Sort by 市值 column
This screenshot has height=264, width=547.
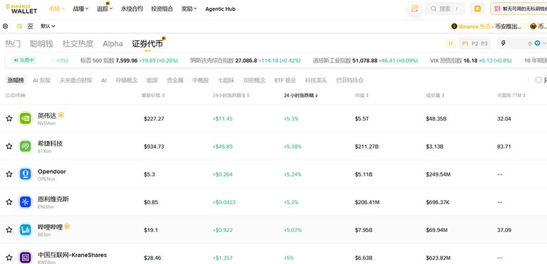[362, 95]
